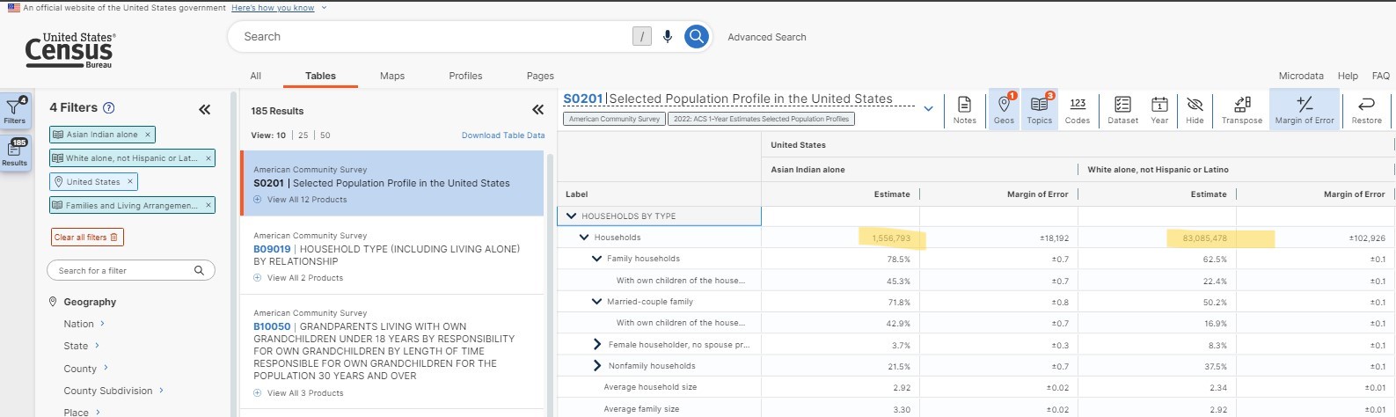Viewport: 1396px width, 417px height.
Task: Open the Results side panel icon
Action: 15,152
